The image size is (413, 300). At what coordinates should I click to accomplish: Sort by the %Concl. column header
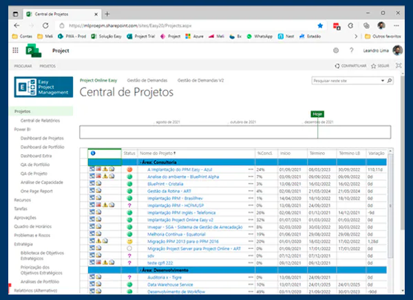(x=265, y=153)
